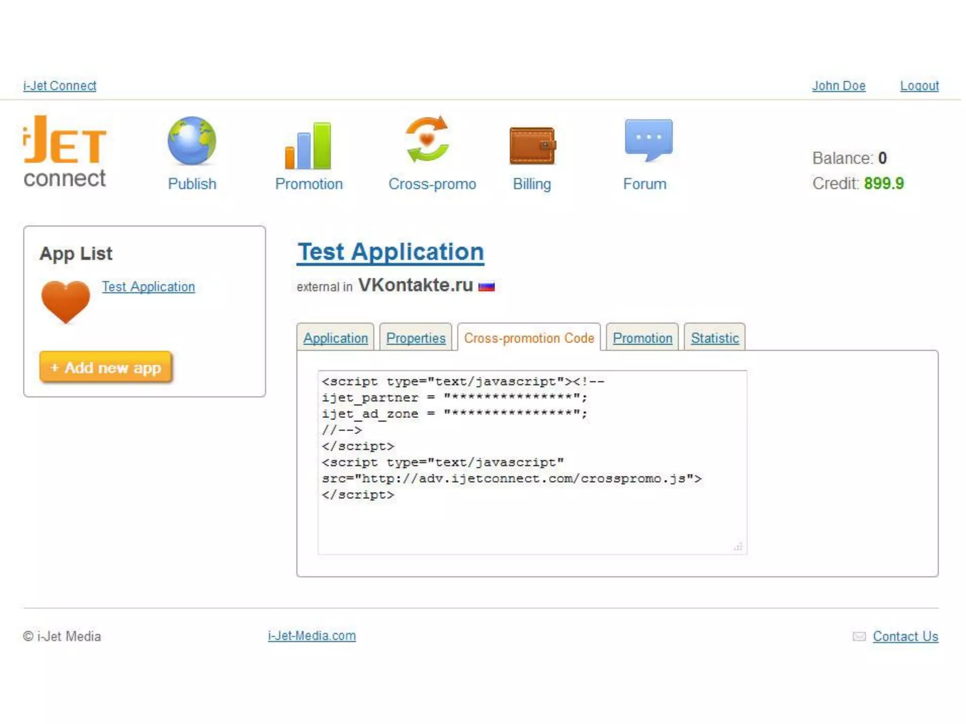Click the i-Jet connect logo

(65, 152)
